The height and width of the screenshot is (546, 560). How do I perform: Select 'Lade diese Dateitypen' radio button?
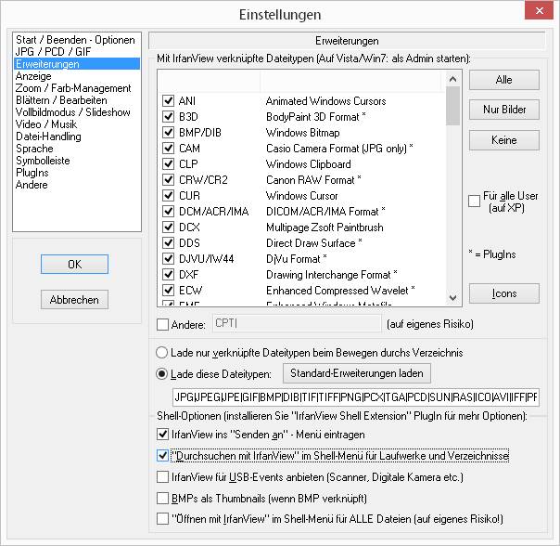click(x=161, y=374)
